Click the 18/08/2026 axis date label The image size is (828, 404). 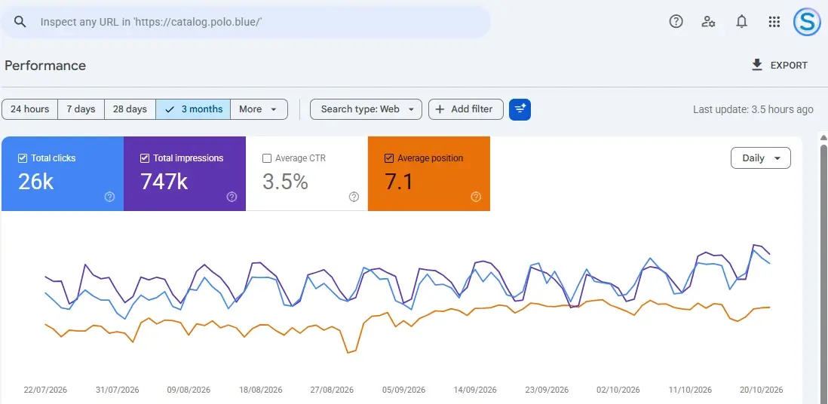tap(260, 390)
